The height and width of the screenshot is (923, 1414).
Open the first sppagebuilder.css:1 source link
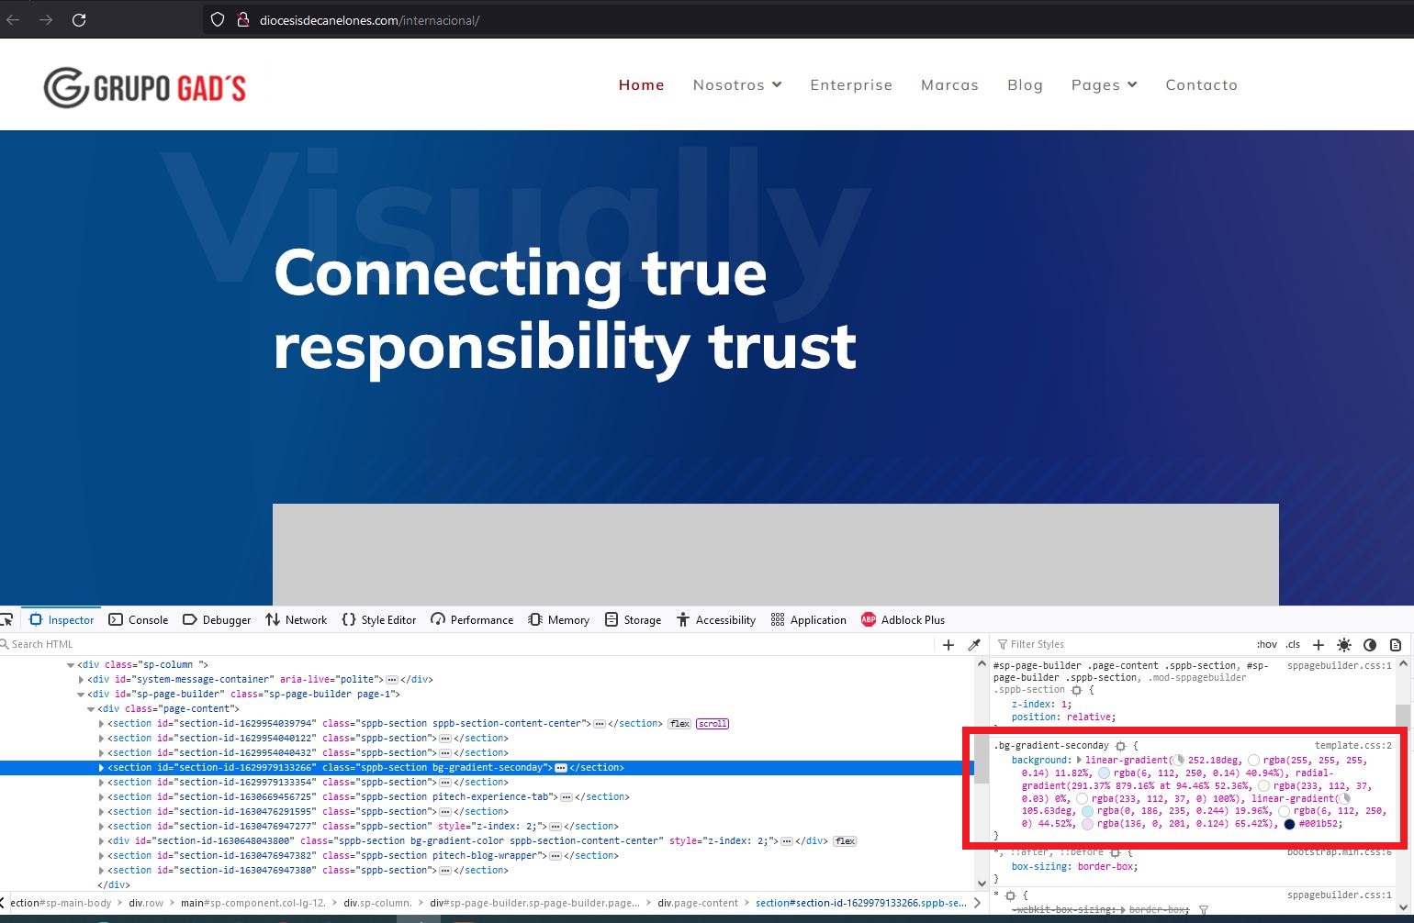click(x=1340, y=666)
